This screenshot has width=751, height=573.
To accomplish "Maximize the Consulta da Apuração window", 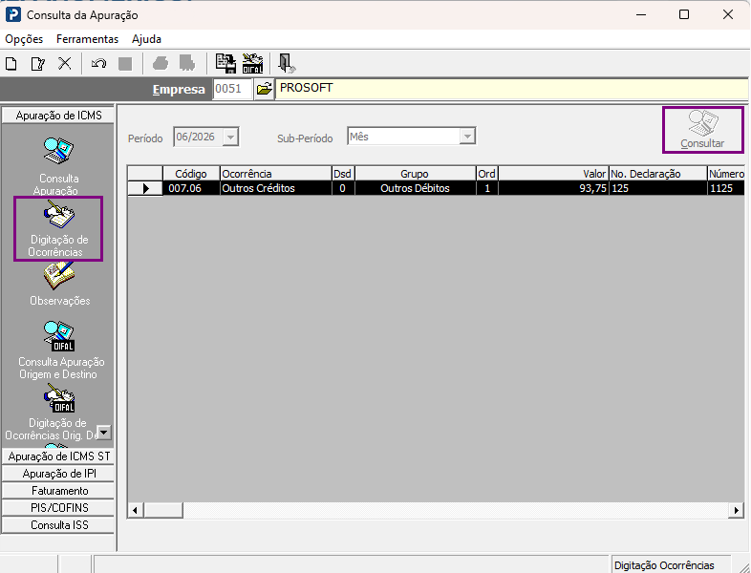I will click(x=684, y=14).
